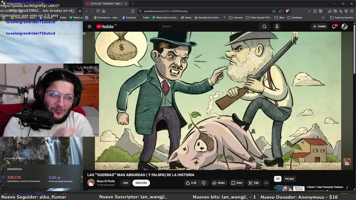
Task: Open browser extensions puzzle icon
Action: point(315,11)
